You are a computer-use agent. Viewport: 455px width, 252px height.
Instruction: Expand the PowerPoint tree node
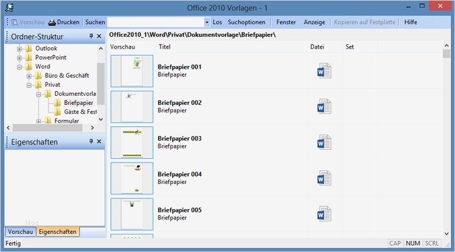[19, 58]
